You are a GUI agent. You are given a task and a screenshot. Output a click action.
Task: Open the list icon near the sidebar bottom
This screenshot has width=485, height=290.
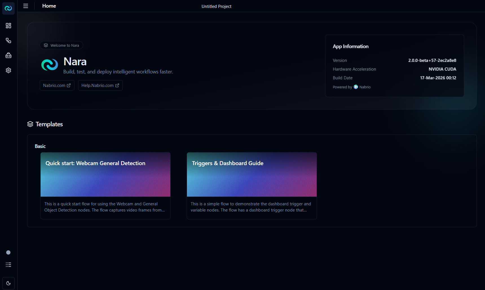pos(8,265)
